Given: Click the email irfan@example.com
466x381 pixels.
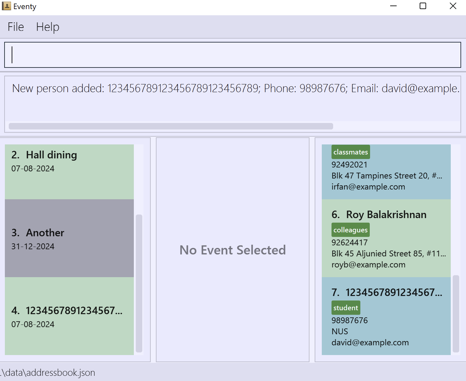Looking at the screenshot, I should pyautogui.click(x=368, y=187).
